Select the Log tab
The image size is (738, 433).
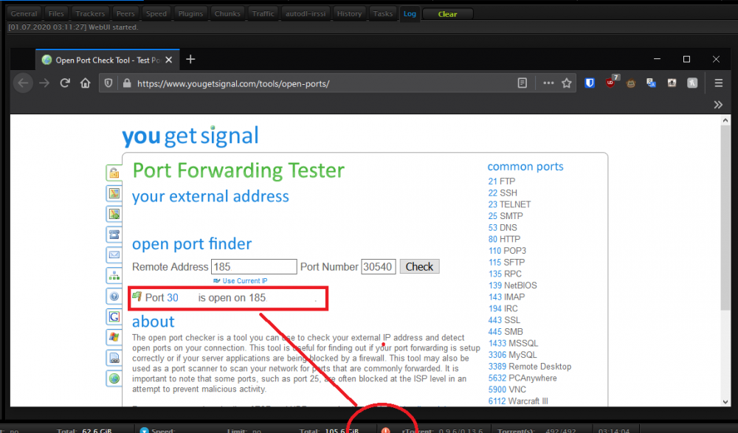click(410, 14)
